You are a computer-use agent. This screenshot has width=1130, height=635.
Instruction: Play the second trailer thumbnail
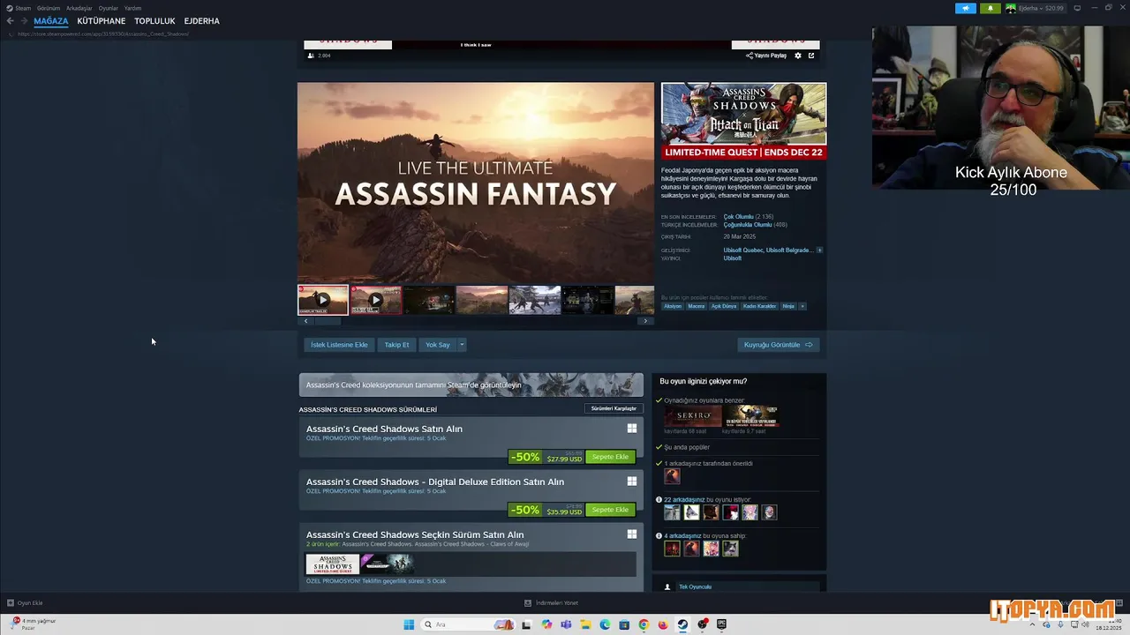tap(376, 300)
